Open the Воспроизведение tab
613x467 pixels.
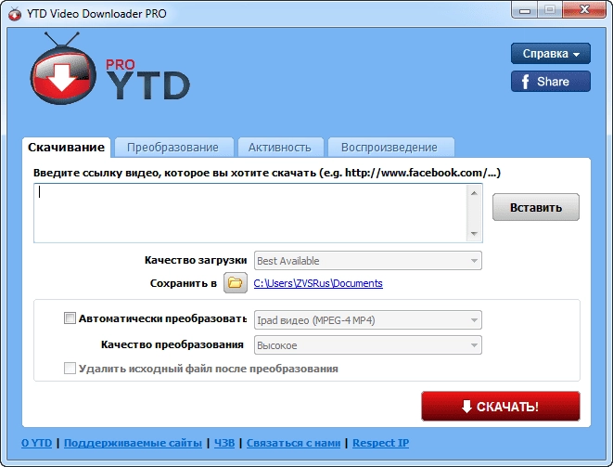(390, 148)
